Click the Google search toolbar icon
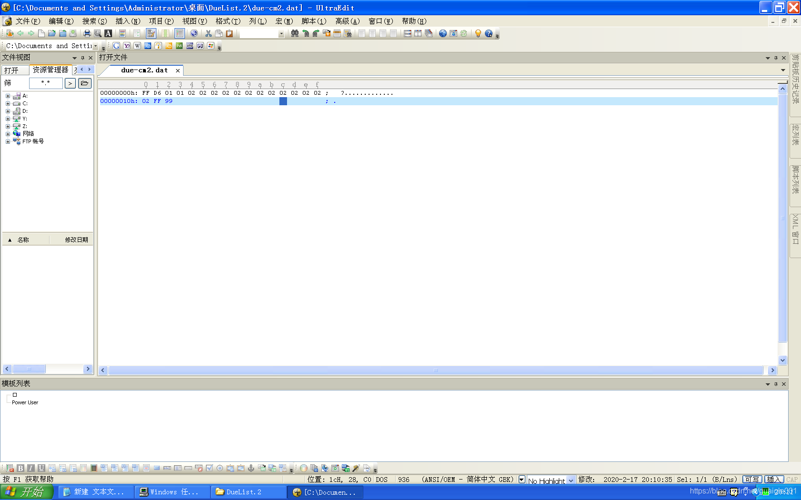801x500 pixels. pos(116,46)
